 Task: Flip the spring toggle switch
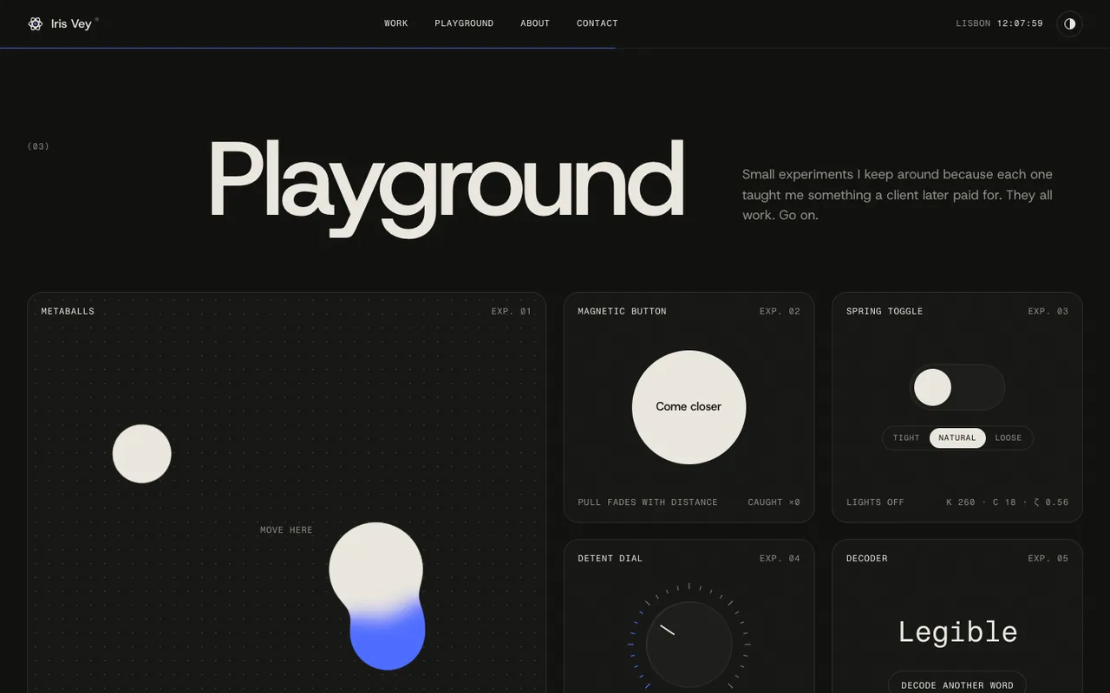point(957,387)
